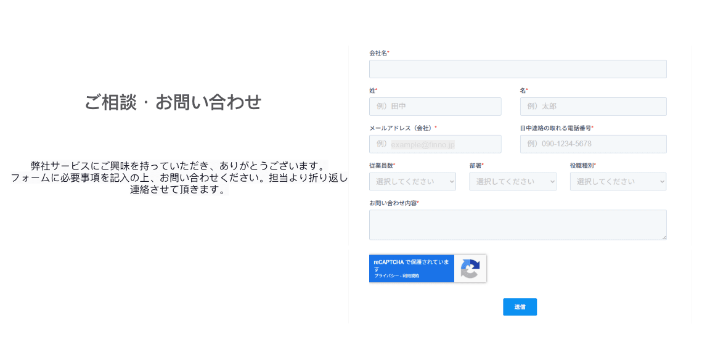Image resolution: width=710 pixels, height=355 pixels.
Task: Click the 日中連絡の取れる電話番号 label
Action: pyautogui.click(x=555, y=128)
